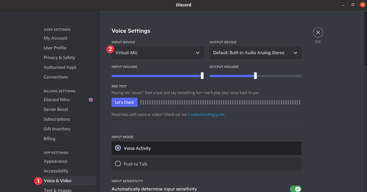
Task: Open My Account settings
Action: [56, 38]
